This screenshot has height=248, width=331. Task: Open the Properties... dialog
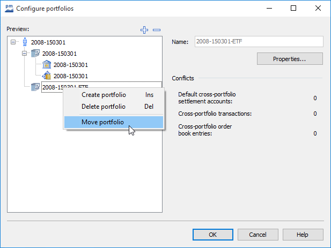click(290, 59)
